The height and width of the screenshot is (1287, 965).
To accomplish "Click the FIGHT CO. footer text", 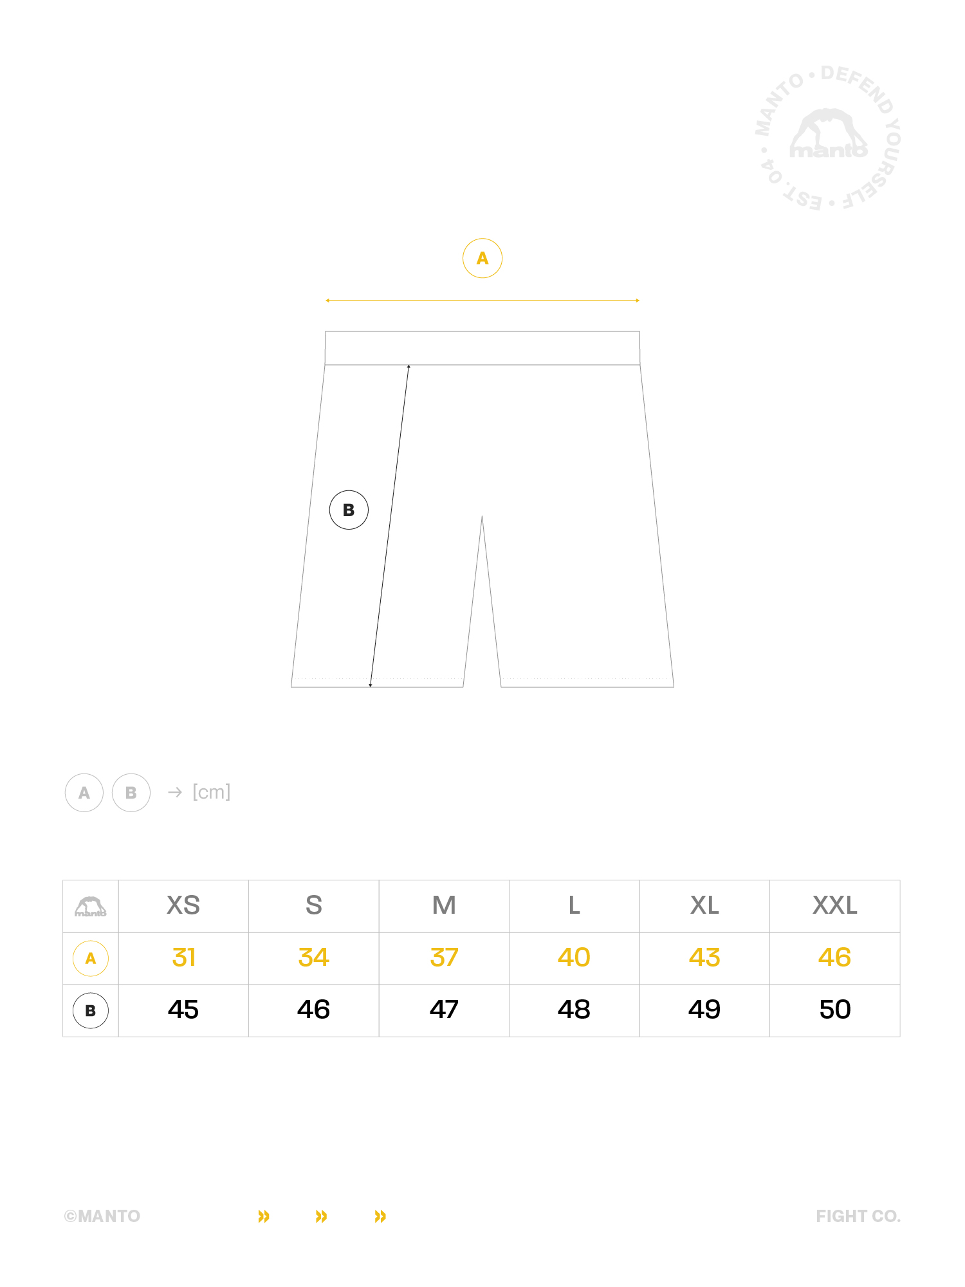I will coord(858,1216).
